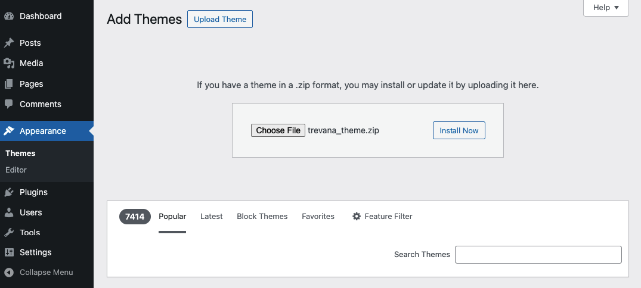Viewport: 641px width, 288px height.
Task: Click the Posts pushpin icon
Action: 9,43
